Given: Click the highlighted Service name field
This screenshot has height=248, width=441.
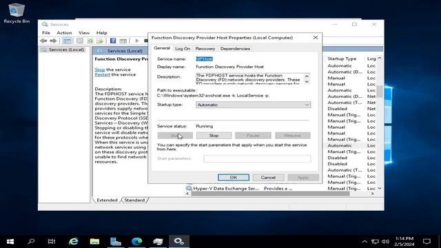Looking at the screenshot, I should click(204, 59).
